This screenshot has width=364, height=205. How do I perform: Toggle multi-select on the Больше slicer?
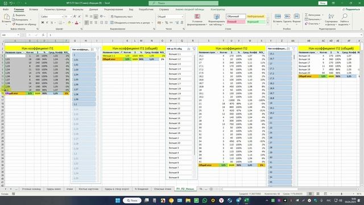point(189,49)
